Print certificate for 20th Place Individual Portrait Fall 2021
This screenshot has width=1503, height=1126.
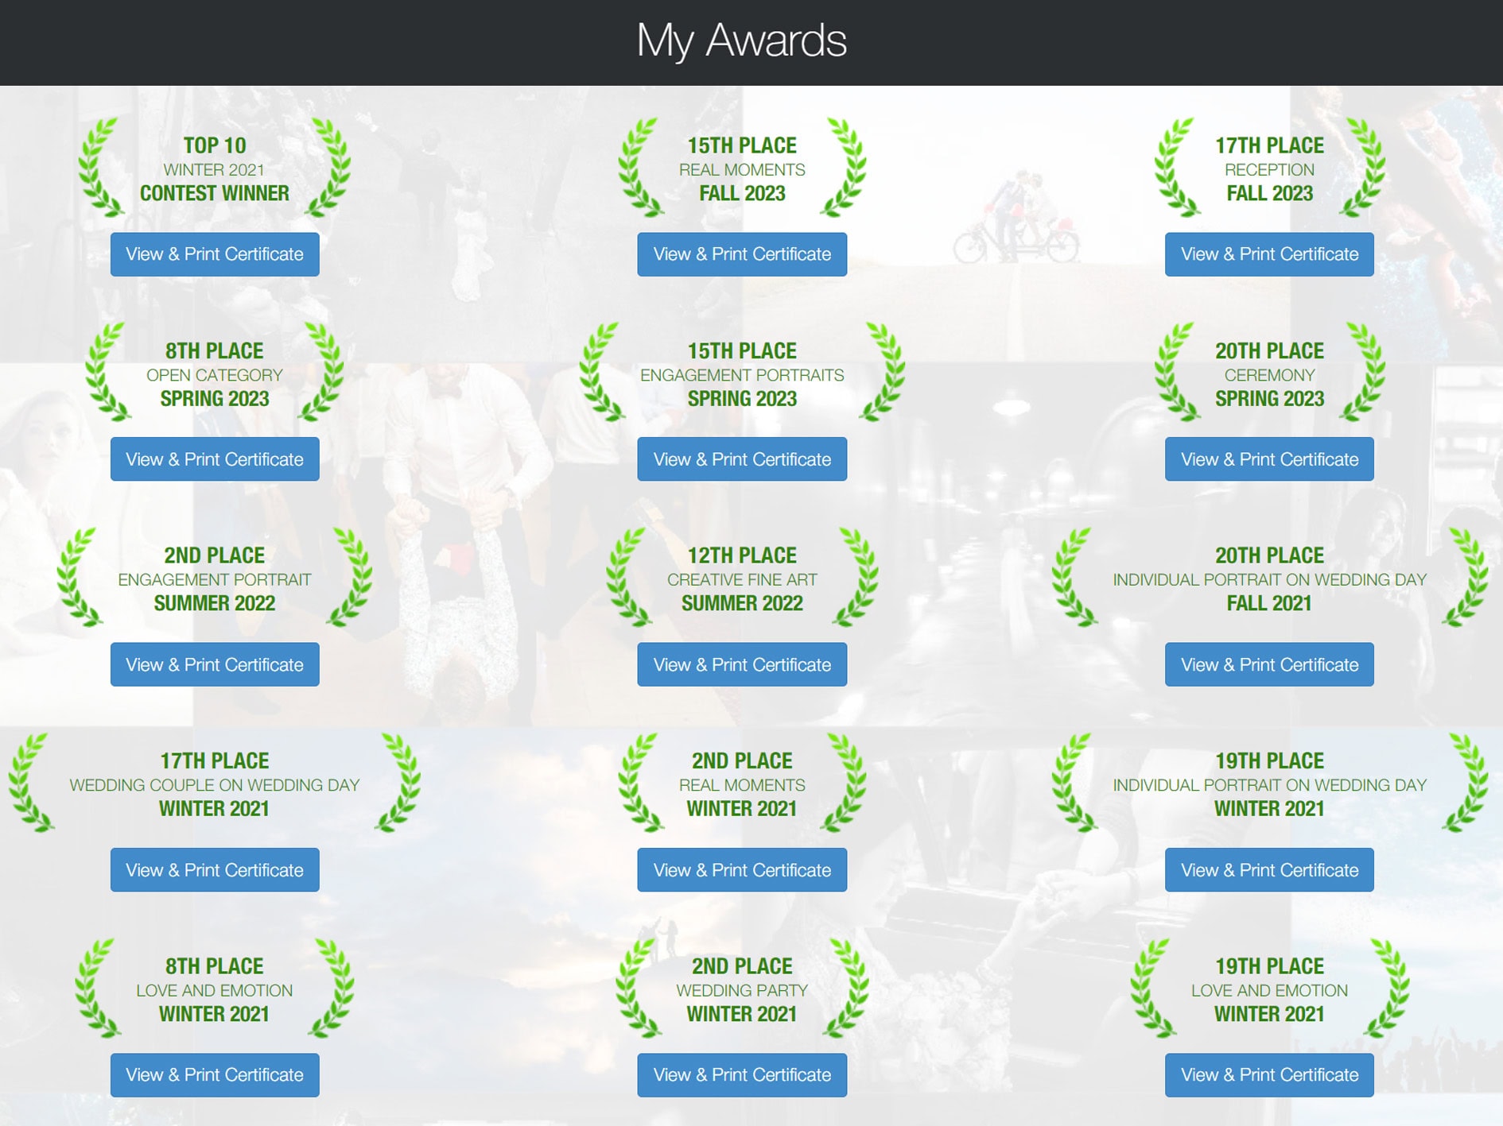pos(1269,664)
